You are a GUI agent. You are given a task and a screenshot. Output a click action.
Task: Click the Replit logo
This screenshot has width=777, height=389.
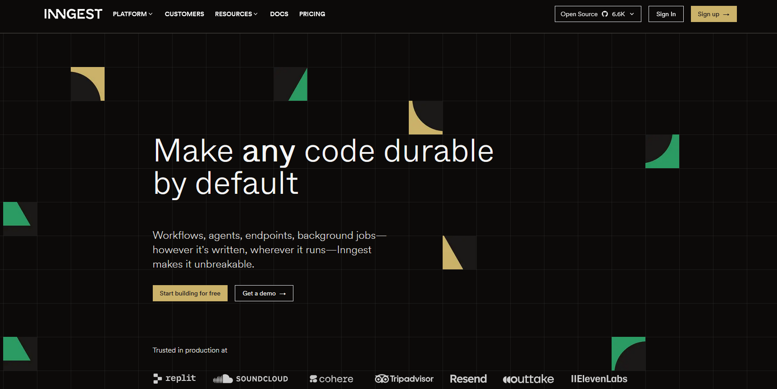tap(174, 378)
